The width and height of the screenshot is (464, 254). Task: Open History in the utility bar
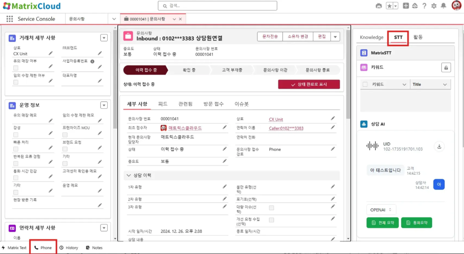click(68, 248)
